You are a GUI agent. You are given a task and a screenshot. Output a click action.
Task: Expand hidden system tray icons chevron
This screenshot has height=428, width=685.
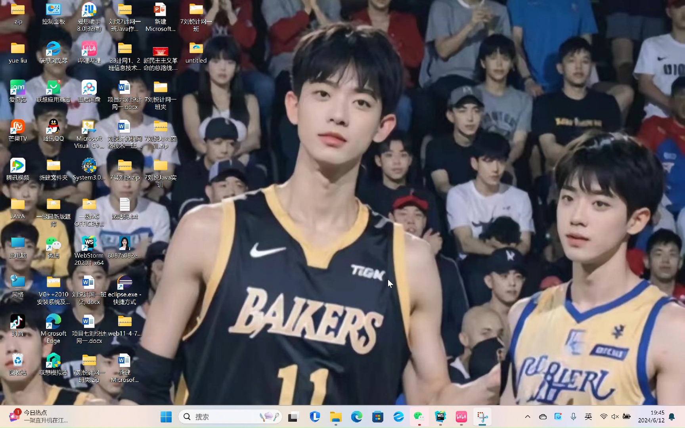pos(528,417)
